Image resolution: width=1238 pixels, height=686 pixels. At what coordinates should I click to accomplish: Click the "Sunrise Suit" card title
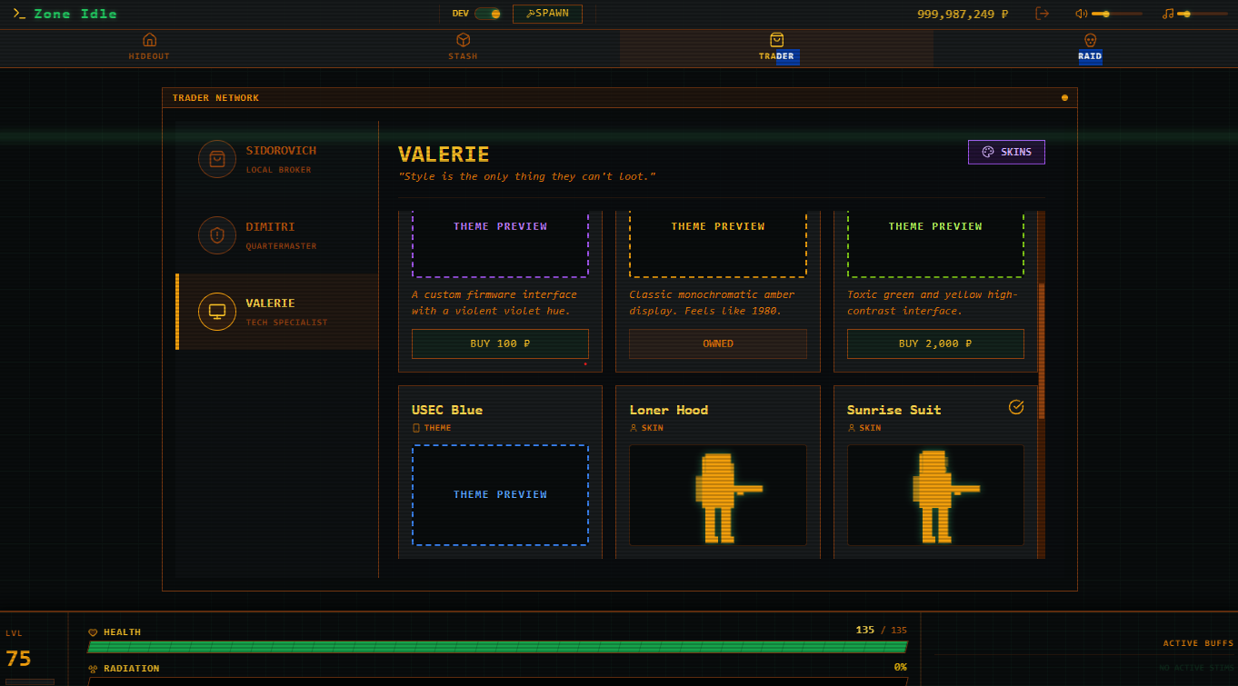tap(894, 410)
